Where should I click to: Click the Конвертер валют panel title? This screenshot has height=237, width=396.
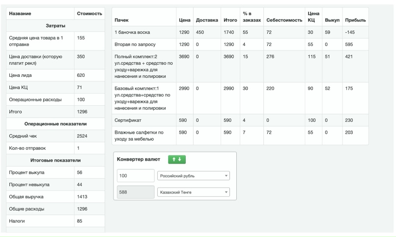[x=139, y=160]
